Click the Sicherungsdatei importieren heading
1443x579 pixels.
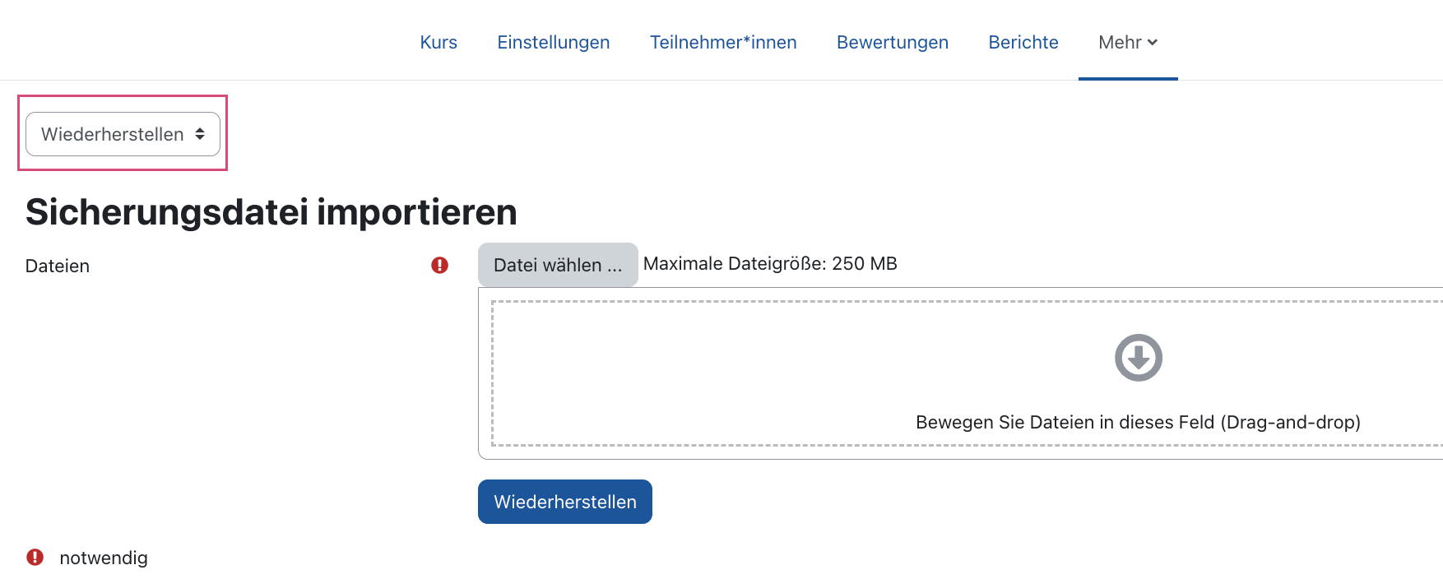click(x=271, y=212)
